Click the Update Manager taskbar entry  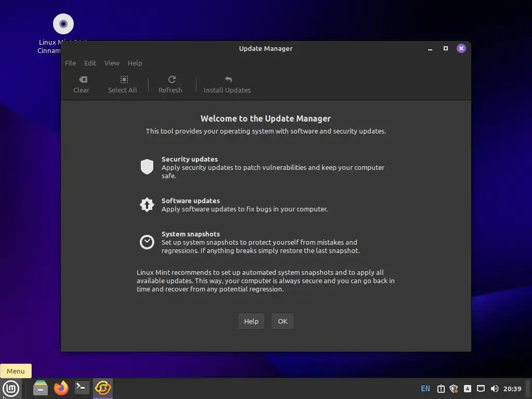(103, 388)
